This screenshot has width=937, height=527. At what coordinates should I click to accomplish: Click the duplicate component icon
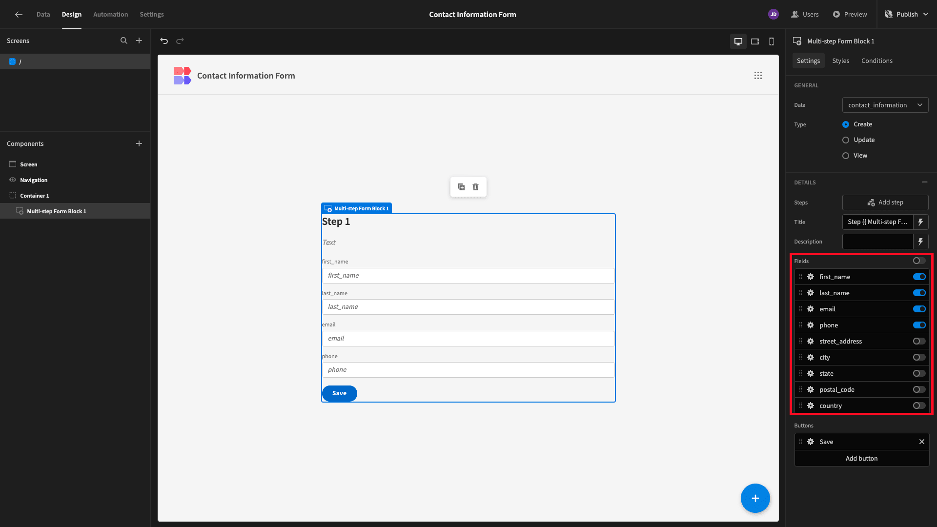(461, 187)
